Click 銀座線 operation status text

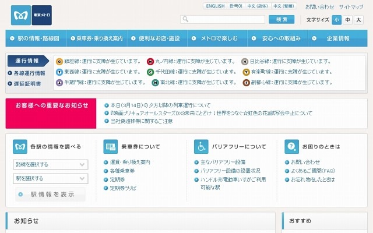(103, 62)
